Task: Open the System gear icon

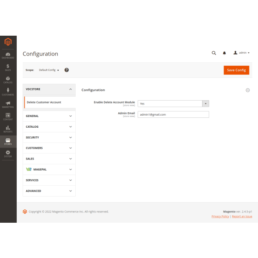Action: pyautogui.click(x=8, y=154)
